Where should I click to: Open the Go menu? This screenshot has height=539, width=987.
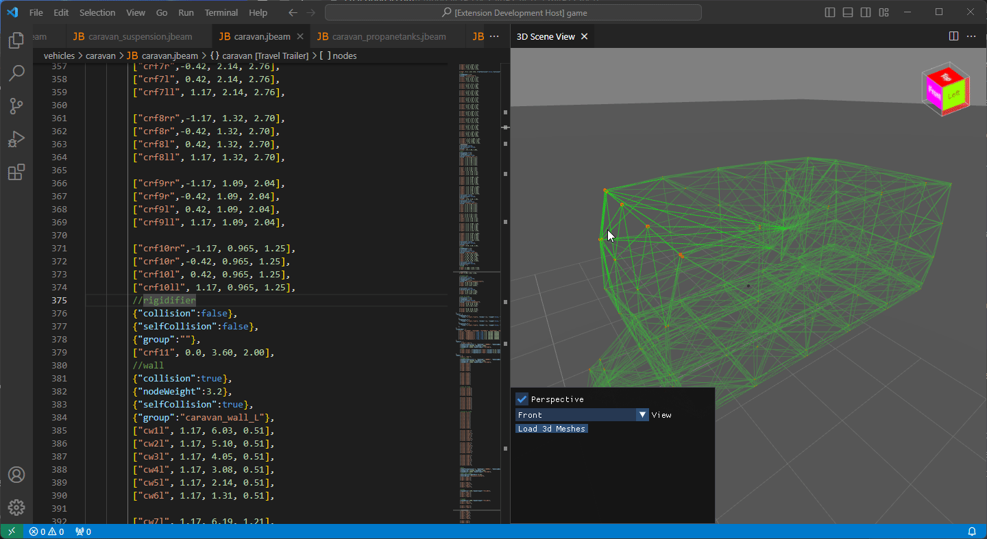tap(162, 12)
